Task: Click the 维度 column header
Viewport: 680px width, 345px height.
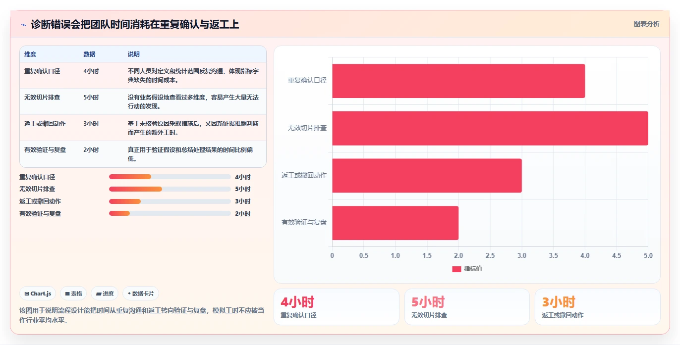Action: 30,54
